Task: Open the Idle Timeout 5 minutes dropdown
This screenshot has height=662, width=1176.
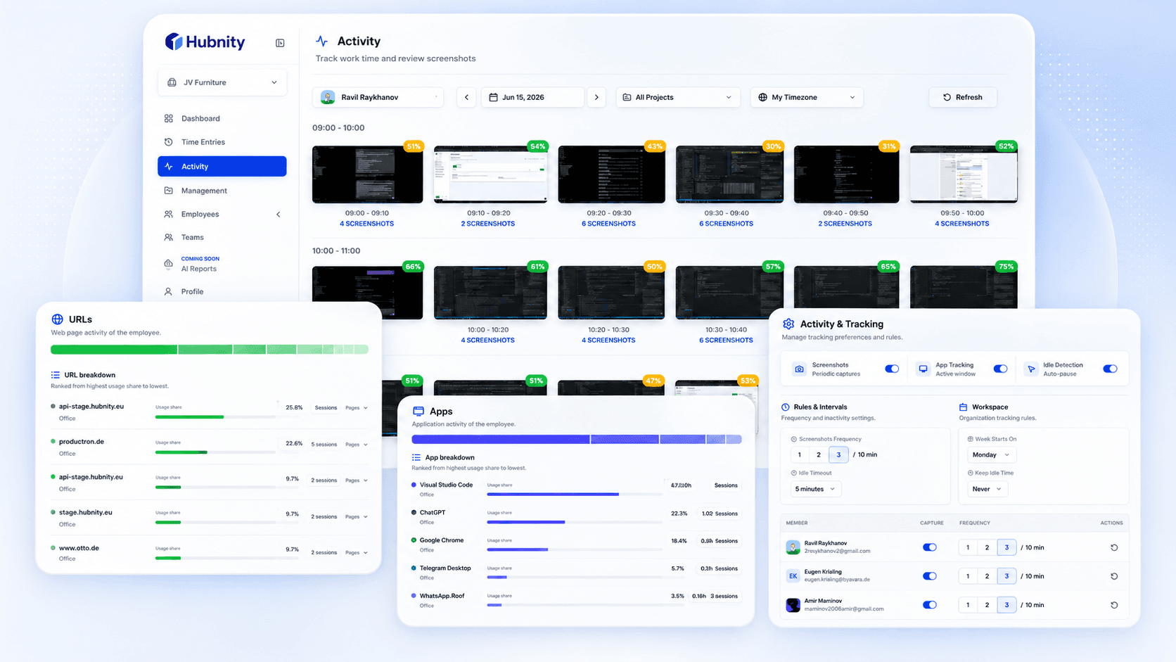Action: pyautogui.click(x=815, y=489)
